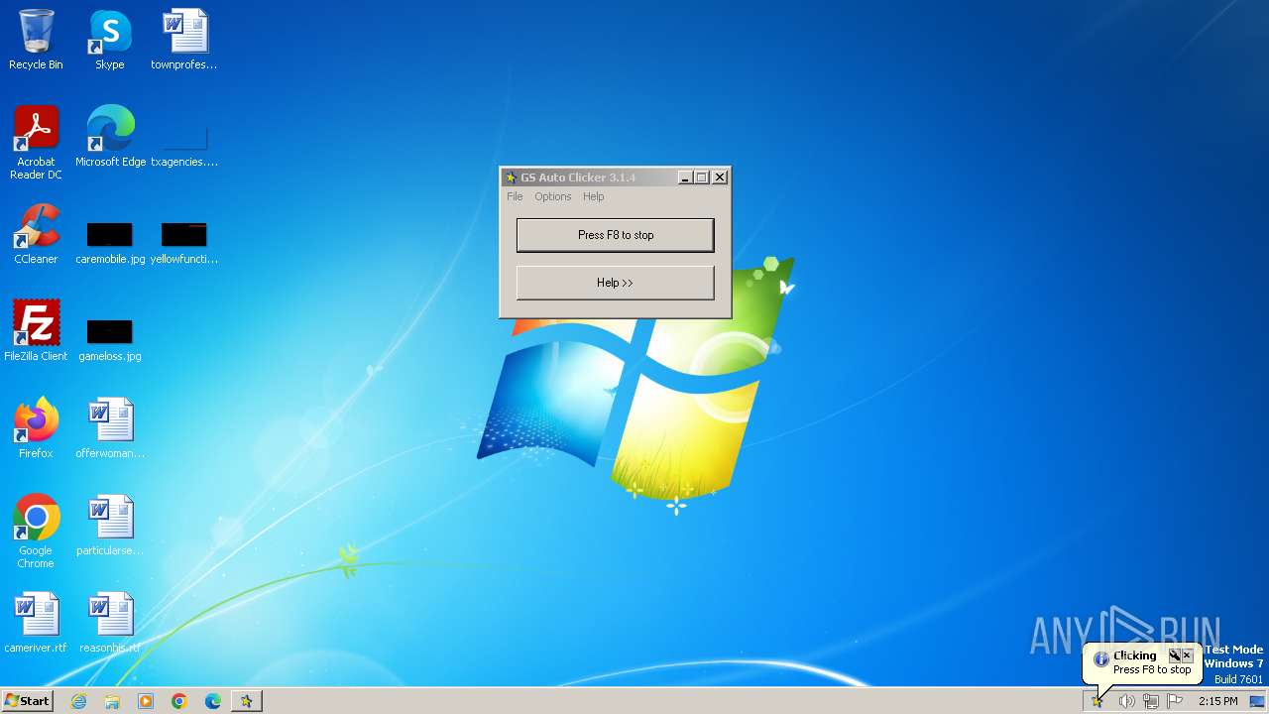The width and height of the screenshot is (1269, 714).
Task: Select the particularse Word document
Action: click(110, 525)
